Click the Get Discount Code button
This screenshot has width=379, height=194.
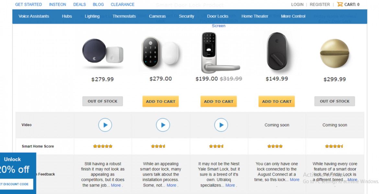(14, 184)
